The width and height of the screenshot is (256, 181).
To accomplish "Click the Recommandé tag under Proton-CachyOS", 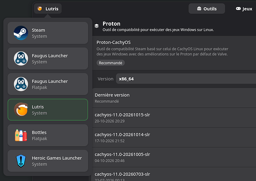I will pyautogui.click(x=110, y=63).
